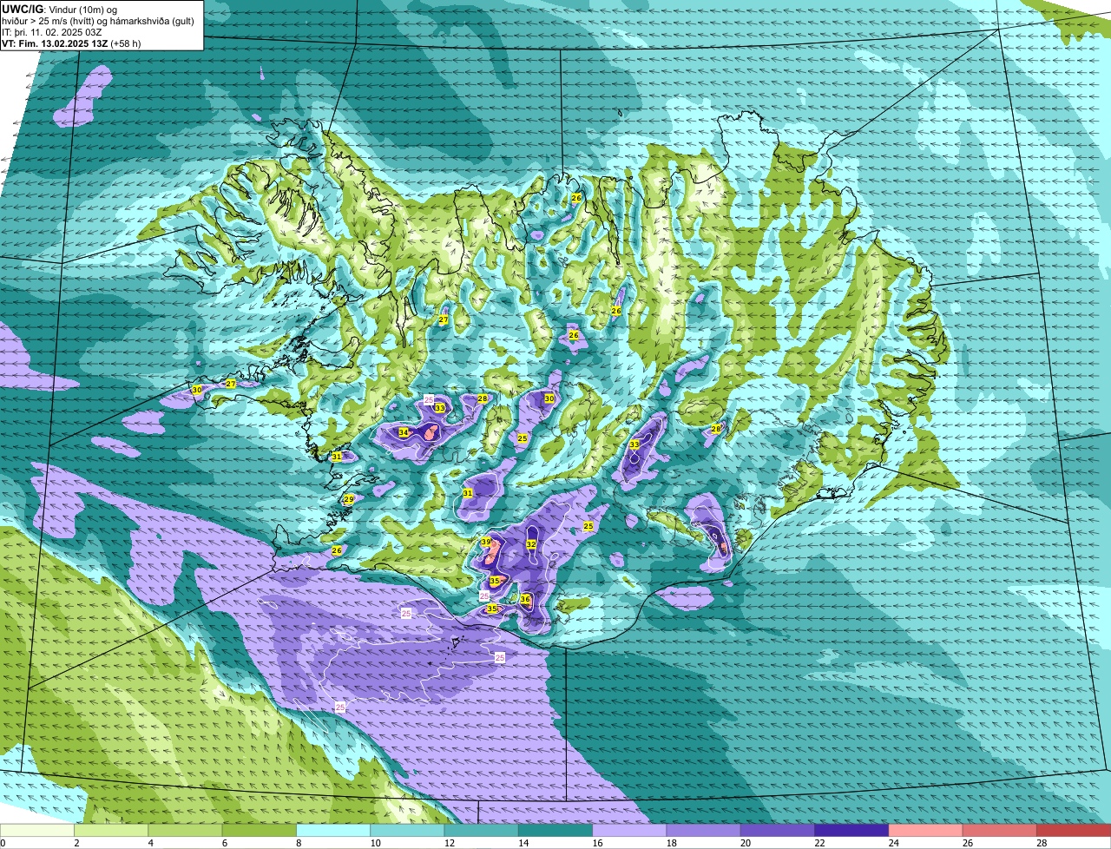
Task: Click the 24–26 m/s pink legend swatch
Action: (x=924, y=830)
